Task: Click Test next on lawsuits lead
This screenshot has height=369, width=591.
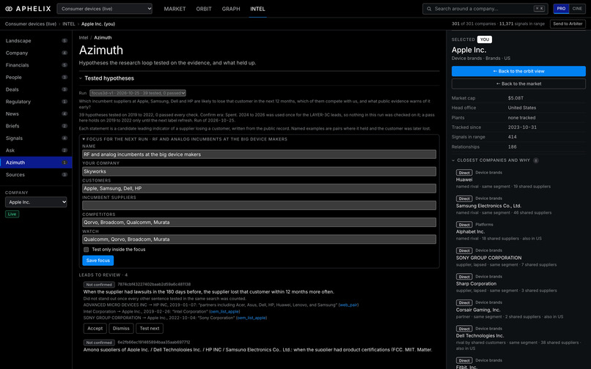Action: [x=150, y=328]
